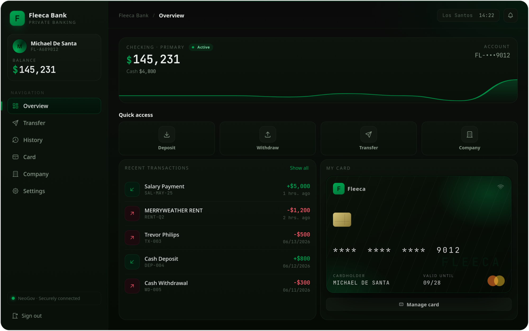Click the SAL-MAY-25 reference code

click(x=158, y=193)
